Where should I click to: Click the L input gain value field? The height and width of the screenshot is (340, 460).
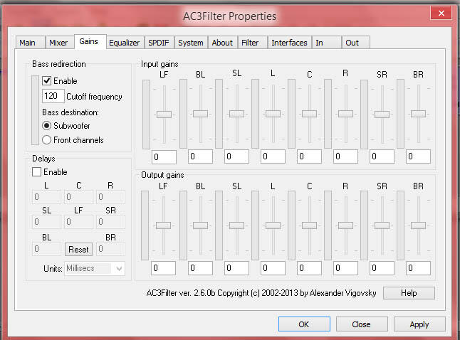(273, 156)
